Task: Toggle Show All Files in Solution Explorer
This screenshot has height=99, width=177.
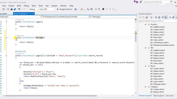Action: [166, 17]
